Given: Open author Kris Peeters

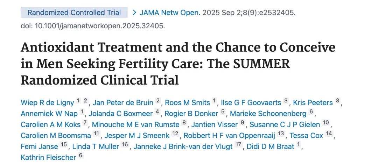Looking at the screenshot, I should [313, 103].
